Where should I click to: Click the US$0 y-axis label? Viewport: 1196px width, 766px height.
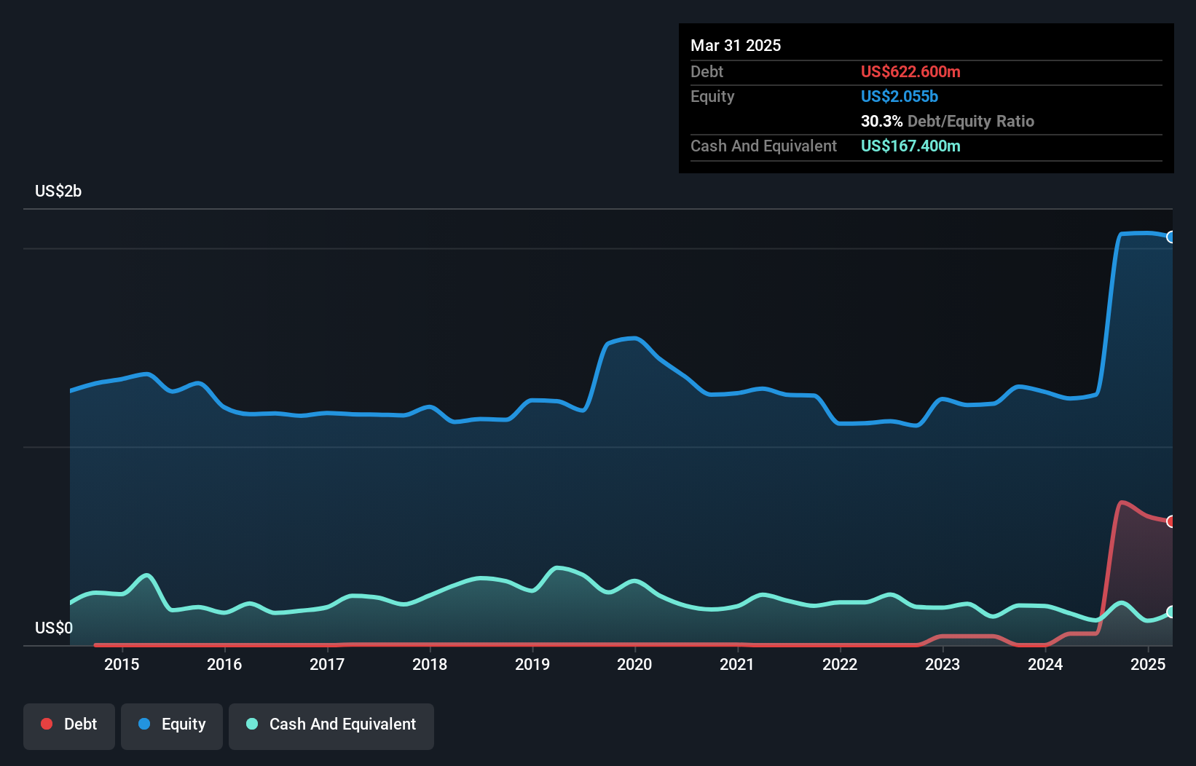pos(54,628)
